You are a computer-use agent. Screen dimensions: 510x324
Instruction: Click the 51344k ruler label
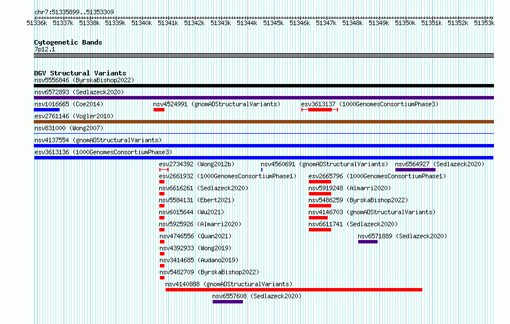pyautogui.click(x=247, y=23)
